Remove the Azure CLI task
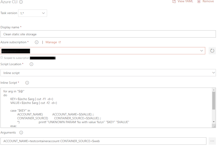Viewport: 217px width, 146px height. (x=206, y=2)
